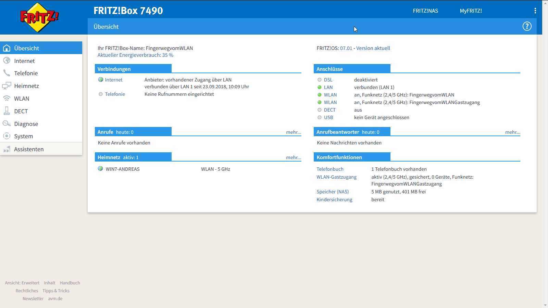Screen dimensions: 548x308
Task: Open the DSL link under Anschlüsse
Action: [328, 80]
